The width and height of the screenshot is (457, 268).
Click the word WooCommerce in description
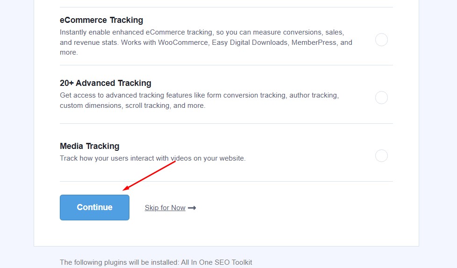click(183, 42)
